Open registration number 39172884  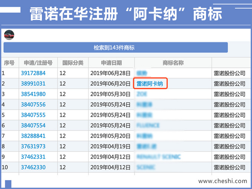click(x=33, y=73)
